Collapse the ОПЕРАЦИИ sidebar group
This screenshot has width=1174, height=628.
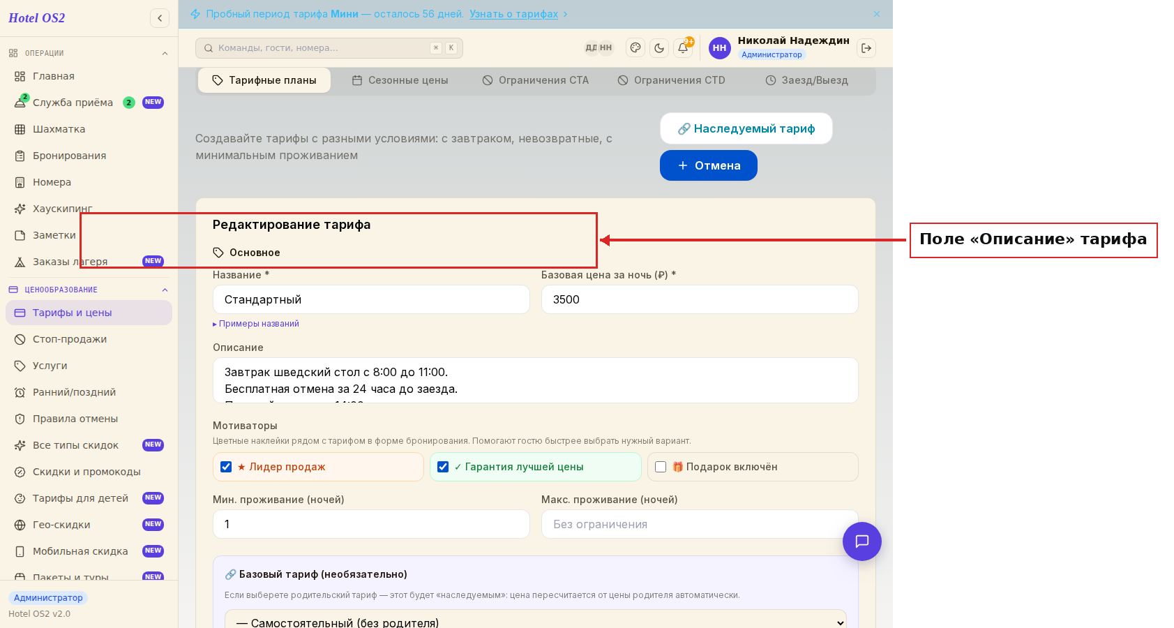[89, 53]
